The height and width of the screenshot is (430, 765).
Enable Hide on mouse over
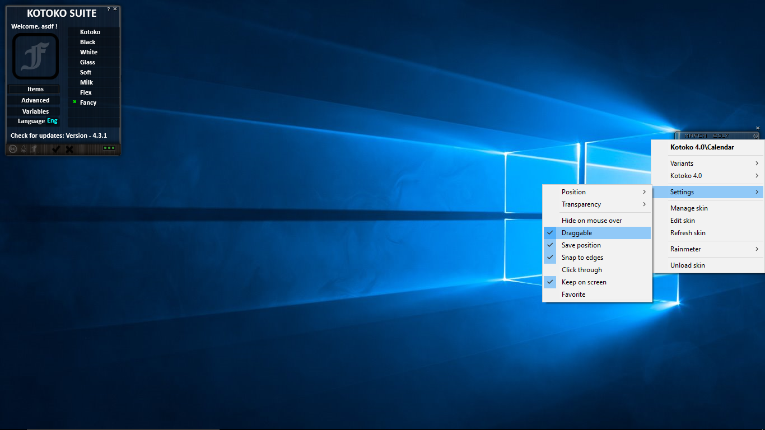point(597,221)
